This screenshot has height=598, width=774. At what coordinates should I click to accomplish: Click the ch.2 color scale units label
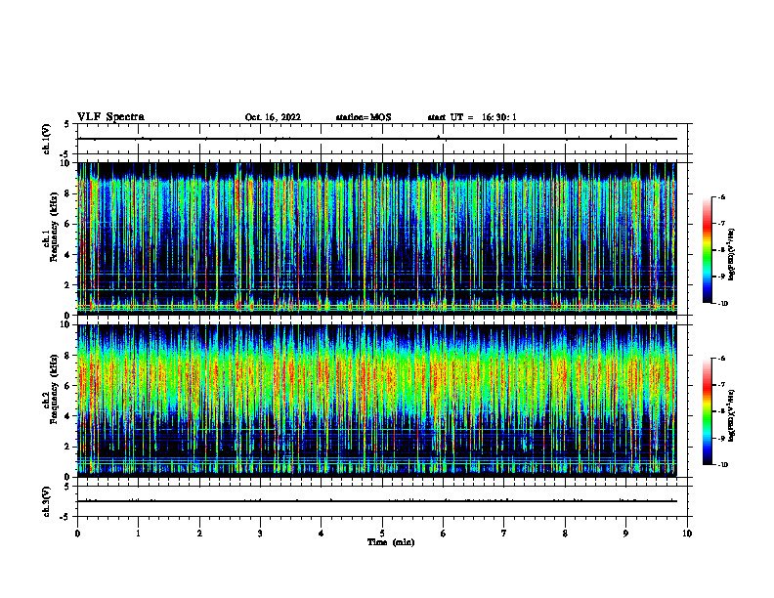pos(732,416)
